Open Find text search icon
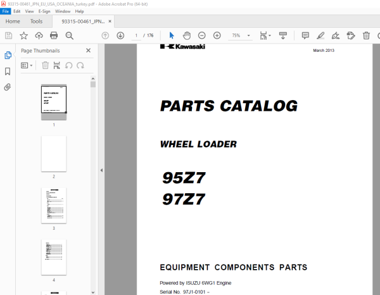Viewport: 380px width, 295px height. tap(70, 35)
